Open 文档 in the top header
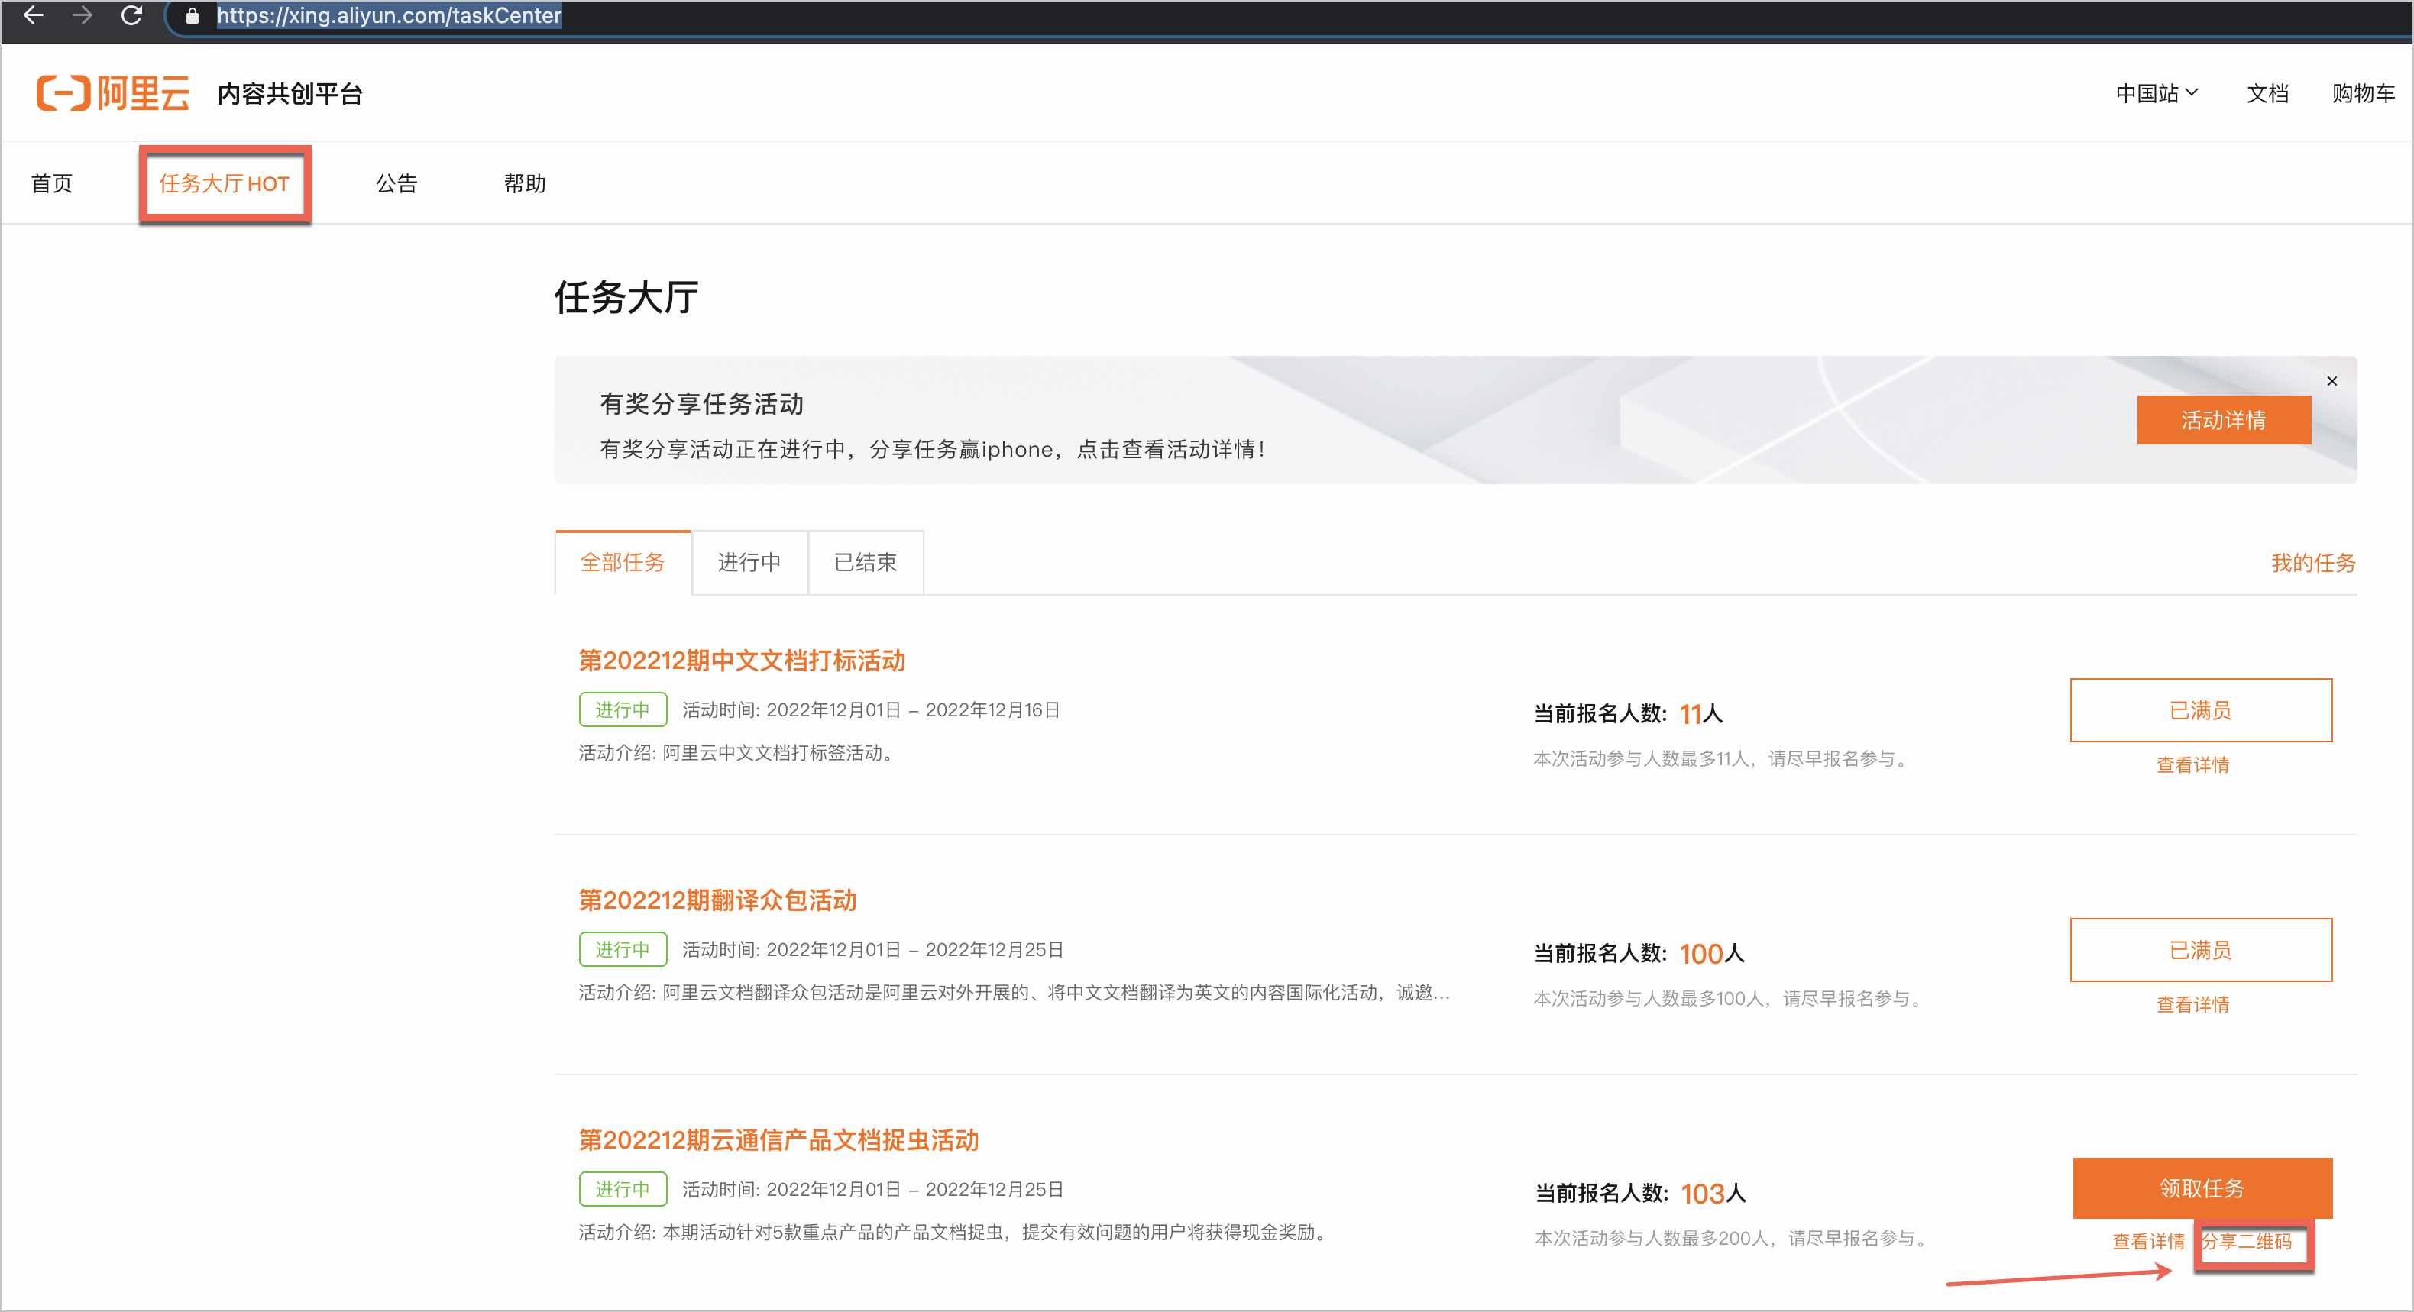 click(x=2267, y=92)
